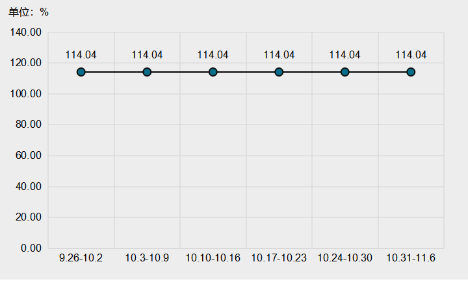468x288 pixels.
Task: Select the last data point, 10.31-11.6
Action: point(411,72)
